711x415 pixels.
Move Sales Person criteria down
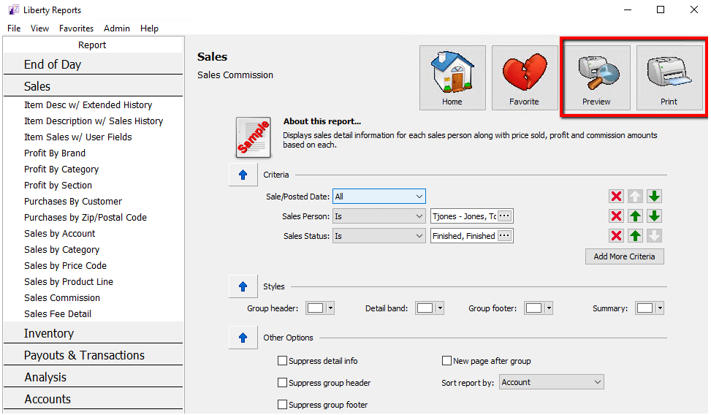pos(654,216)
